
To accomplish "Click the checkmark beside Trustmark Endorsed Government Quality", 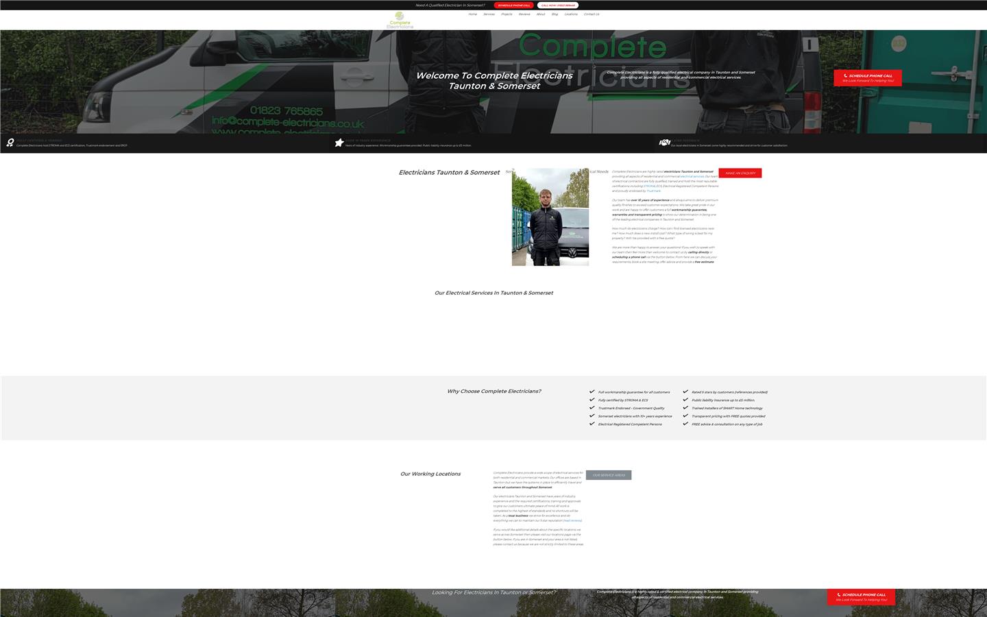I will (x=592, y=408).
